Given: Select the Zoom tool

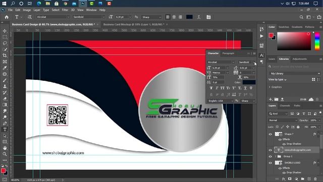Looking at the screenshot, I should (5, 154).
